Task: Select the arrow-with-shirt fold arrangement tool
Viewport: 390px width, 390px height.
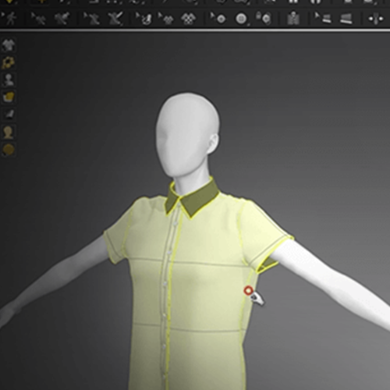Action: [x=166, y=19]
